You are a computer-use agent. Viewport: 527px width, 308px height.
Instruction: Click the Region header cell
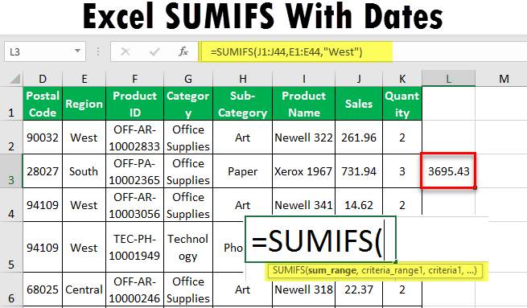pos(84,104)
